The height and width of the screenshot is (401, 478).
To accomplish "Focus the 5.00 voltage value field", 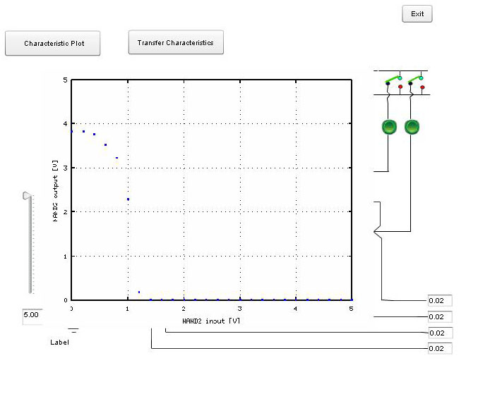I will point(32,316).
